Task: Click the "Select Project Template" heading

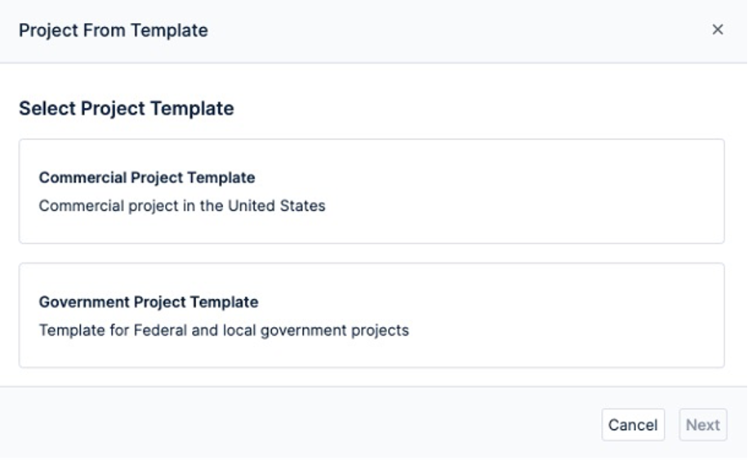Action: (127, 109)
